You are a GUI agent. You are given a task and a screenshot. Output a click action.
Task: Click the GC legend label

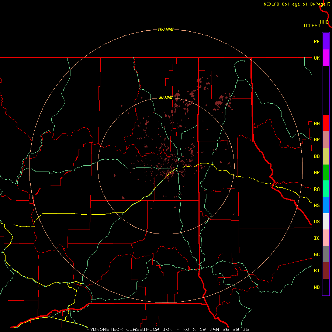coord(317,255)
